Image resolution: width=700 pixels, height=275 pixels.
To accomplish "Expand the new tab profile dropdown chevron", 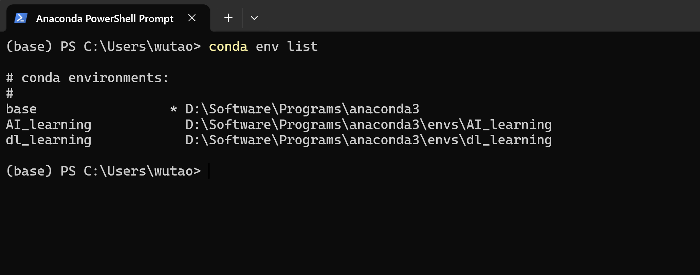I will pyautogui.click(x=254, y=18).
